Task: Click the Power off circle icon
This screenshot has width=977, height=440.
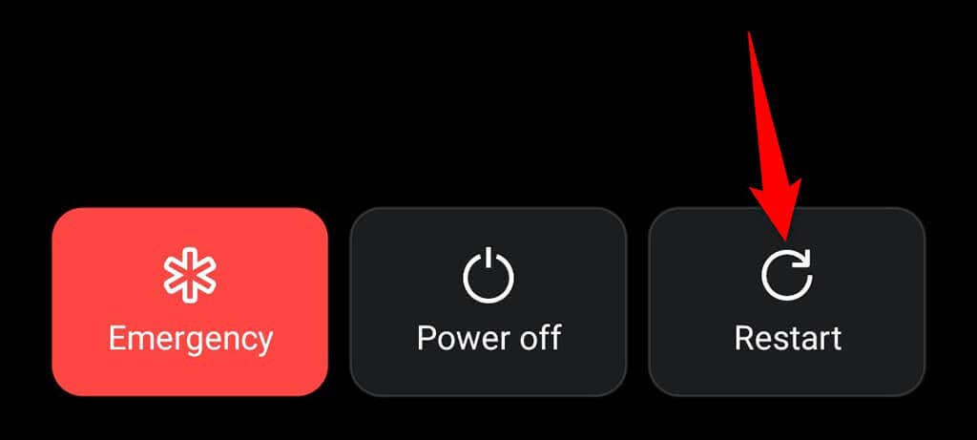Action: (488, 275)
